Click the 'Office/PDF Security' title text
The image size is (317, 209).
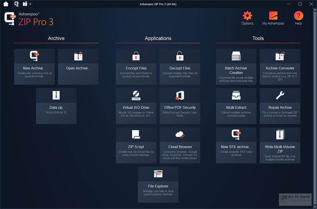(180, 108)
